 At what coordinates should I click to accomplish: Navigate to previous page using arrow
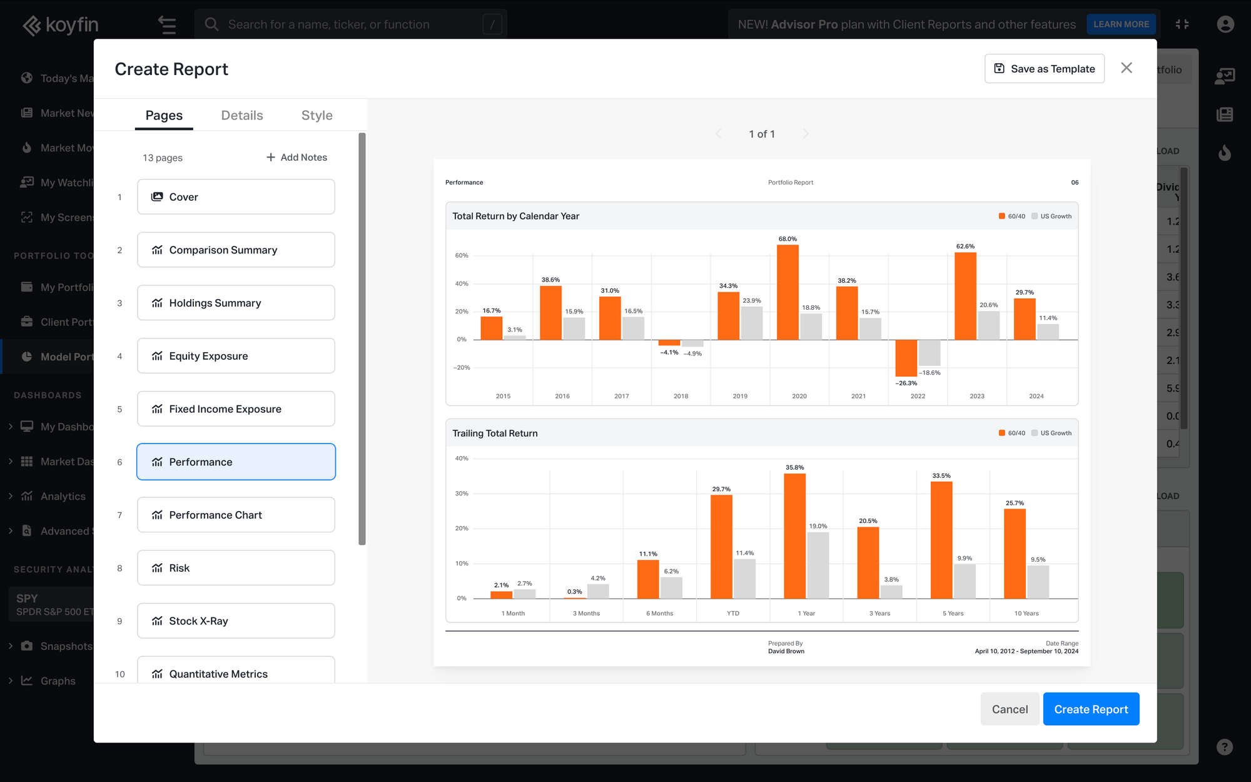click(x=719, y=133)
